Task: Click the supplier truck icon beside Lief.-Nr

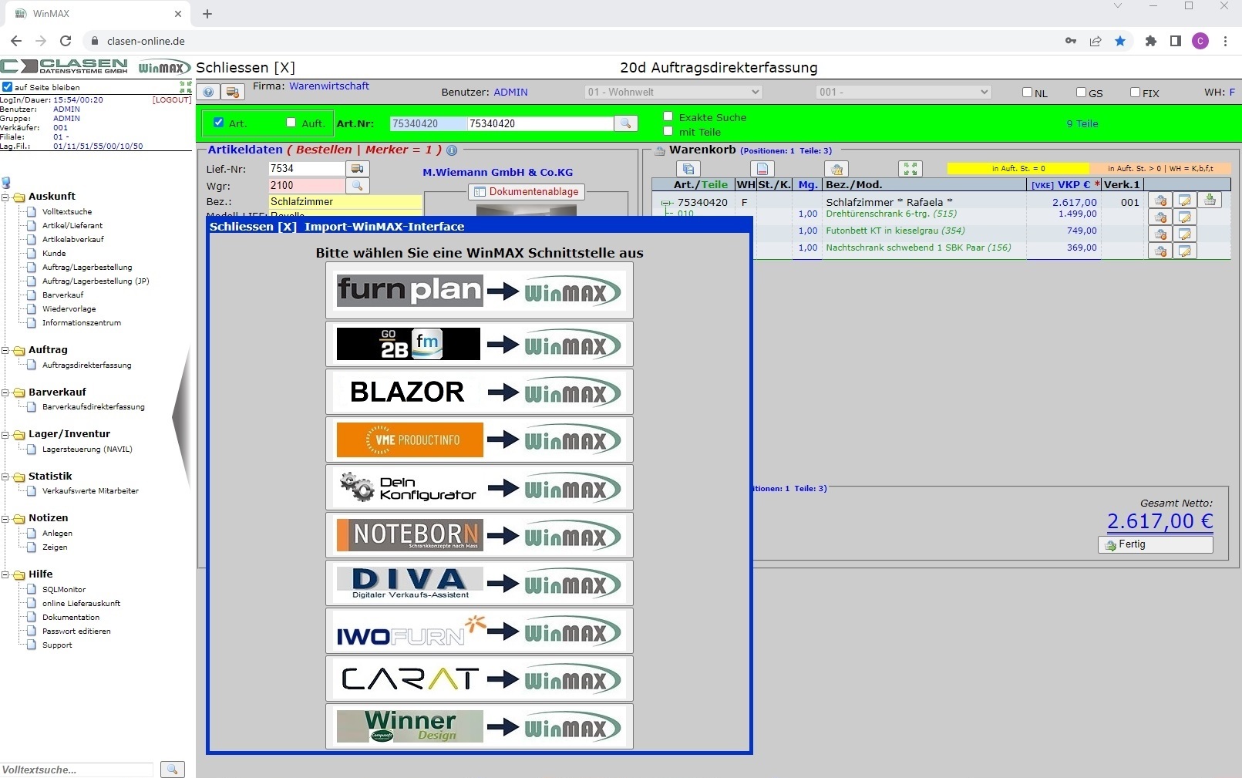Action: [x=357, y=168]
